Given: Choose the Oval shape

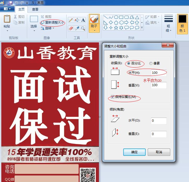Looking at the screenshot, I should (116, 17).
